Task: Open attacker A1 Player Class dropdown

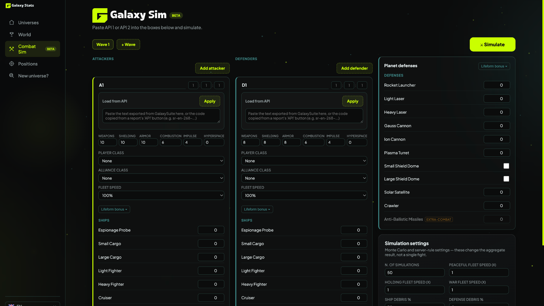Action: [x=161, y=161]
